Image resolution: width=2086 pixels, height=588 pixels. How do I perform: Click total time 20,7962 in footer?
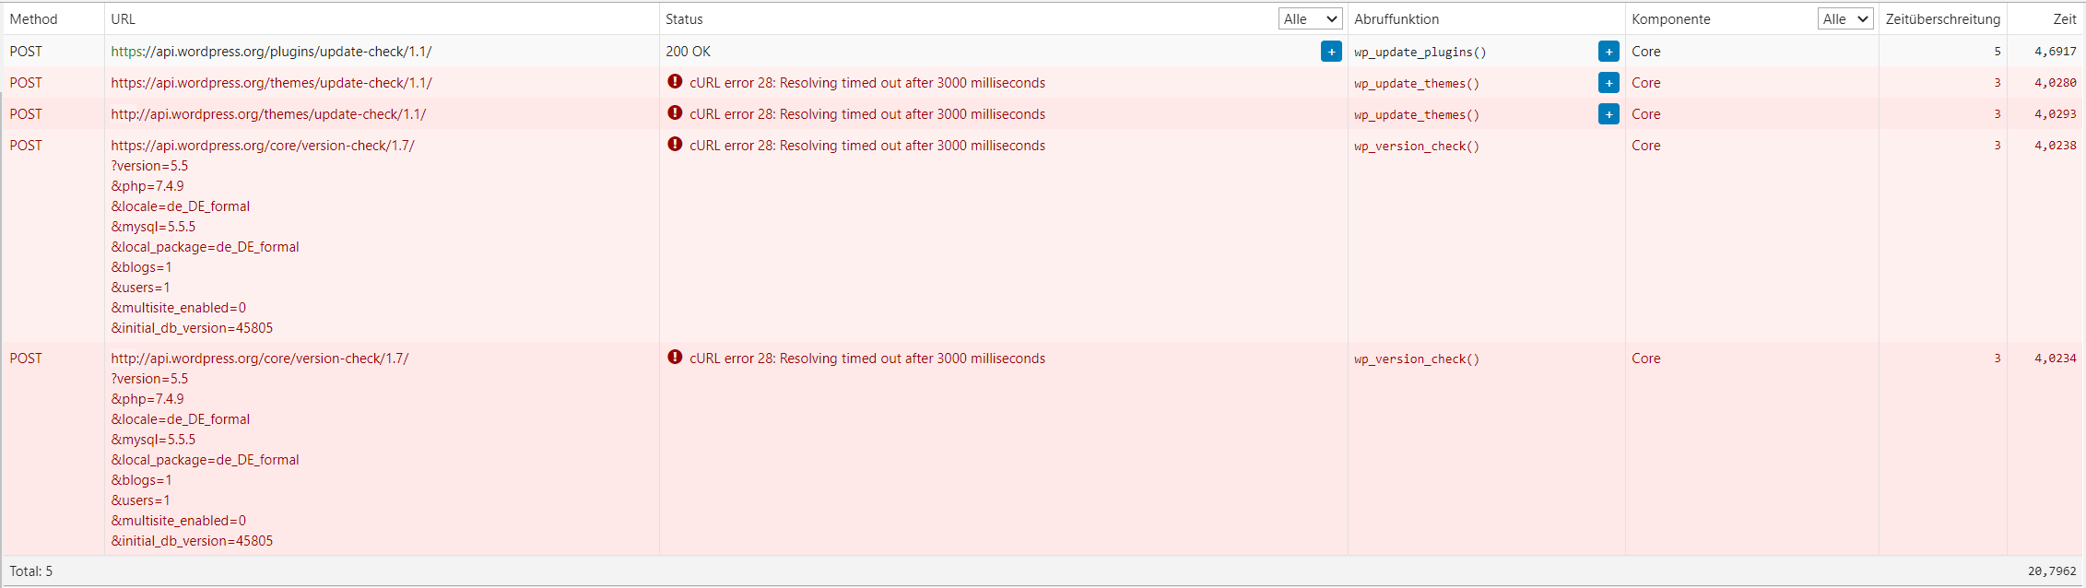pos(2052,571)
